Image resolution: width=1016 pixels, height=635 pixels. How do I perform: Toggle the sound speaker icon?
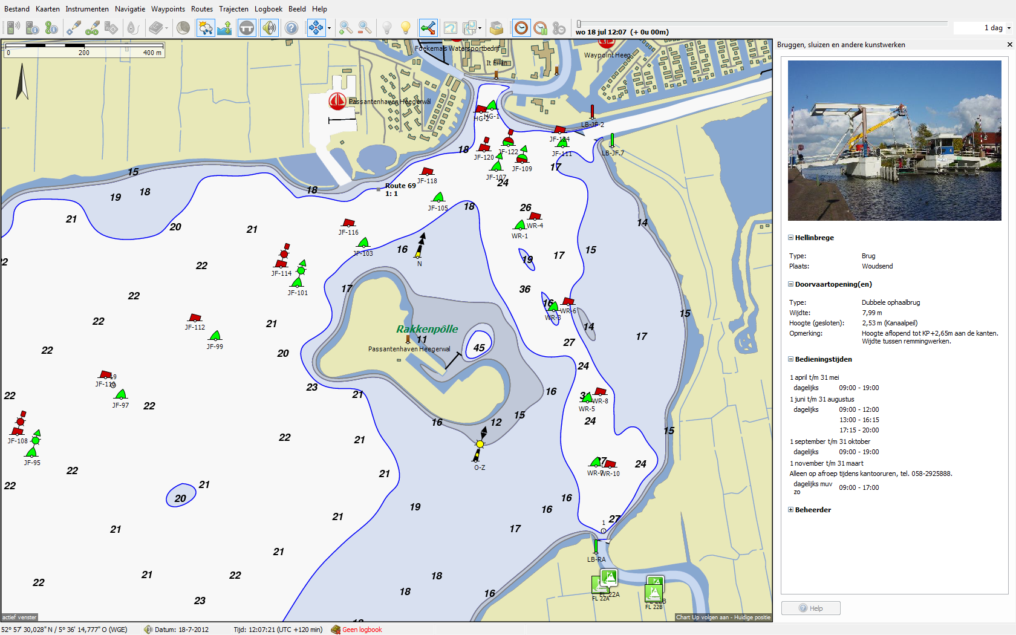tap(269, 28)
